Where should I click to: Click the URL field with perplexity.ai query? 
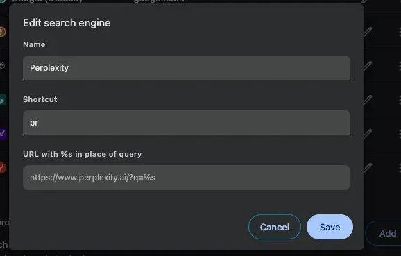coord(187,178)
